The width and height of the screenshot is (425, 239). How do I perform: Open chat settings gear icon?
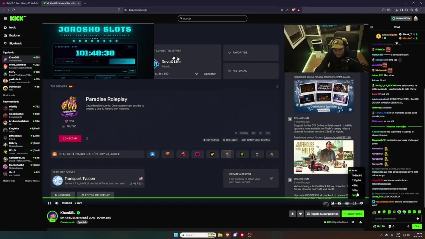coord(408,226)
